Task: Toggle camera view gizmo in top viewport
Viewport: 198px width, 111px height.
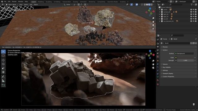Action: click(153, 25)
